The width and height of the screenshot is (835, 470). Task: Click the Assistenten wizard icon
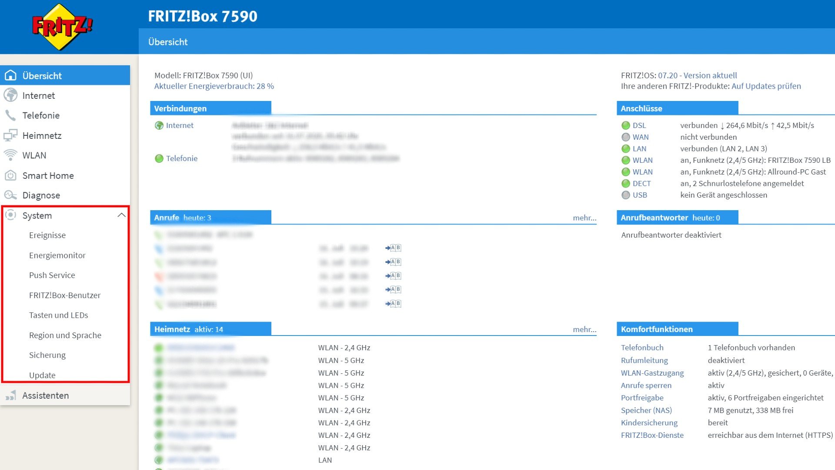[x=10, y=395]
